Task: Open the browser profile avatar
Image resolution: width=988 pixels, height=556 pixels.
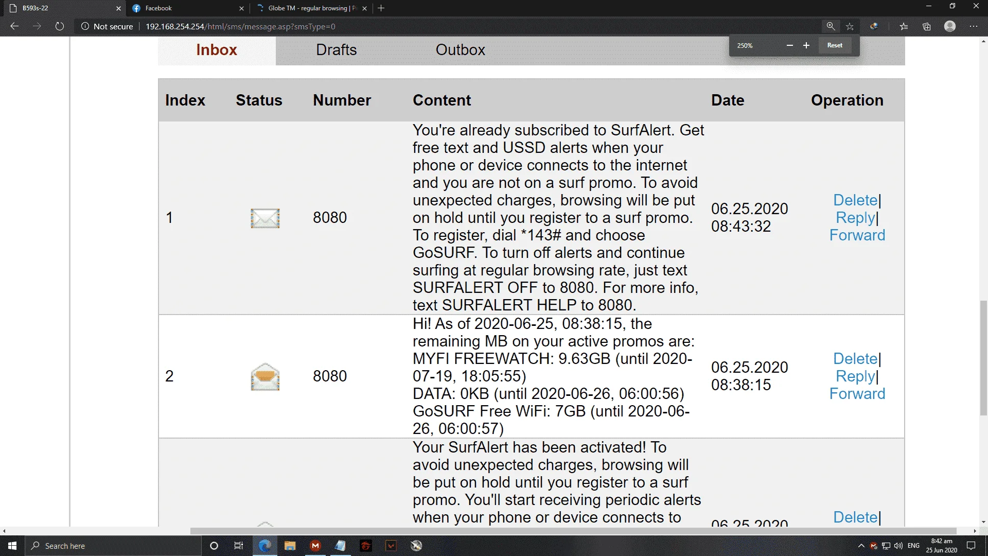Action: tap(950, 26)
